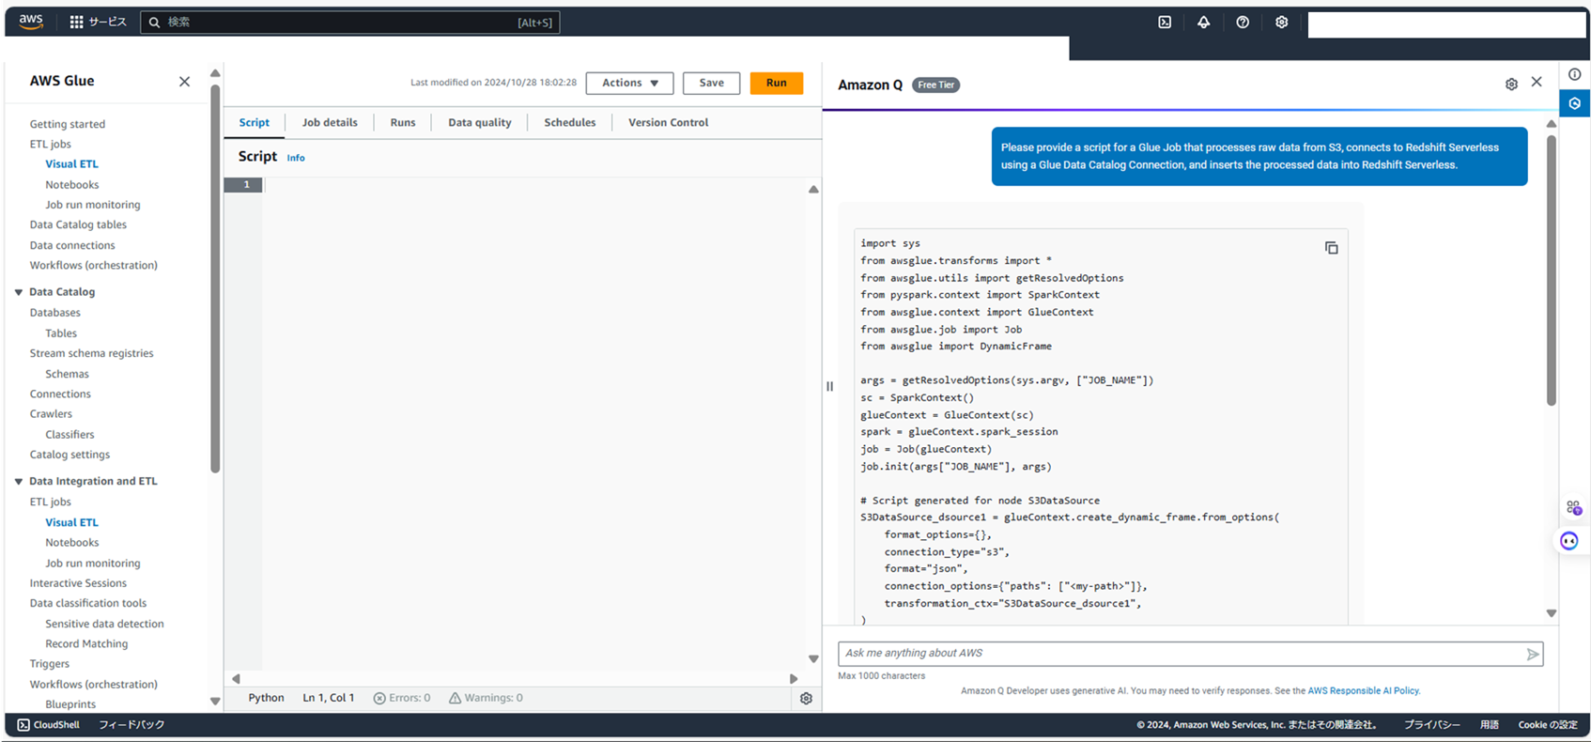
Task: Click the フィードバック link in the footer
Action: point(131,725)
